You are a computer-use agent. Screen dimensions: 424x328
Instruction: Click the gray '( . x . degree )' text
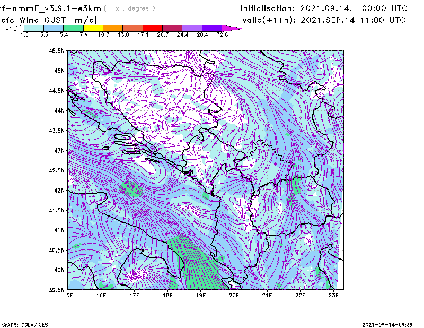(x=129, y=8)
